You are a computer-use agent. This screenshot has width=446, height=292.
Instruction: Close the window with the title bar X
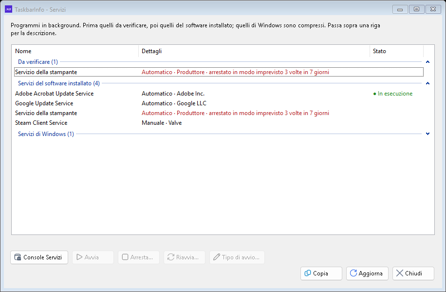pyautogui.click(x=433, y=9)
